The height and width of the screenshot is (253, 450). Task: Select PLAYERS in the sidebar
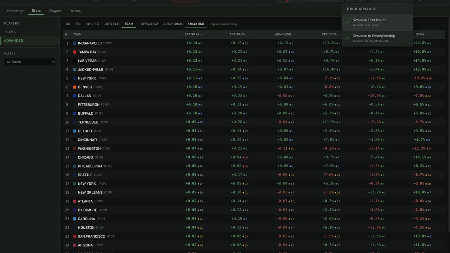[x=12, y=23]
